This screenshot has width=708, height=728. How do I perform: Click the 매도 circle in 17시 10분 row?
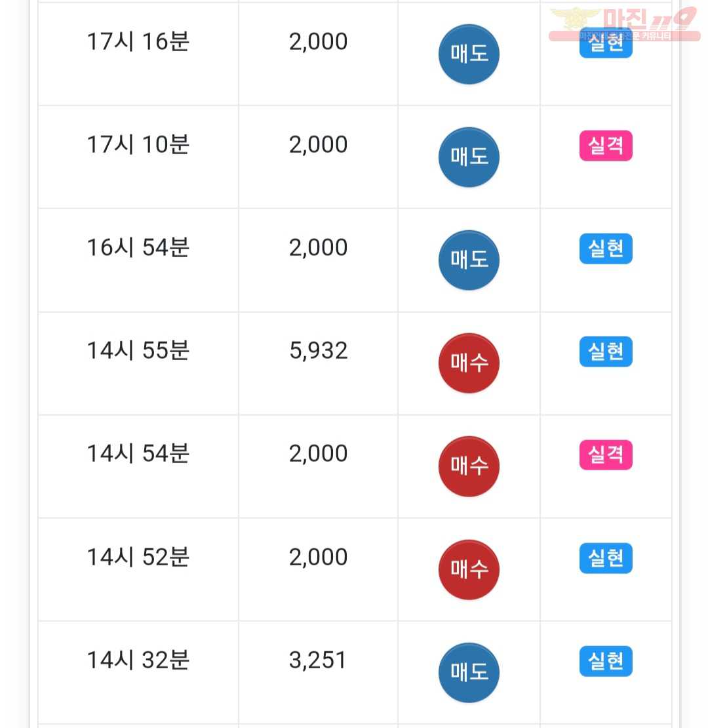click(x=469, y=157)
